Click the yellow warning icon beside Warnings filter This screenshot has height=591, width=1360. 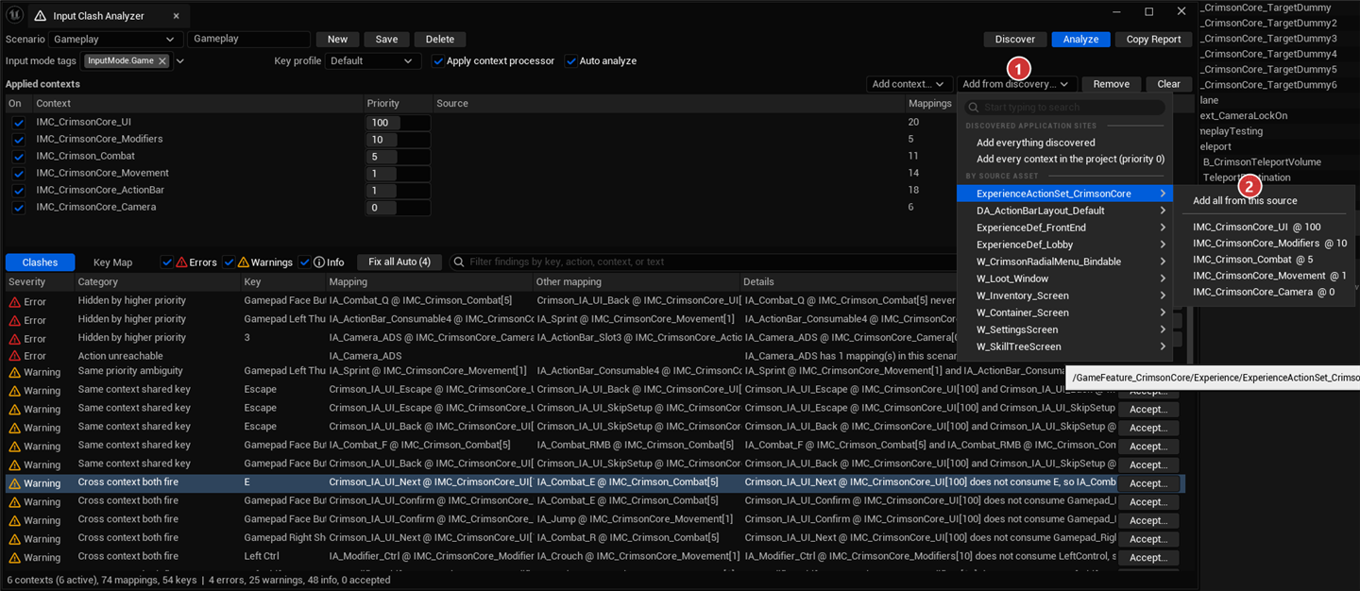[x=244, y=262]
